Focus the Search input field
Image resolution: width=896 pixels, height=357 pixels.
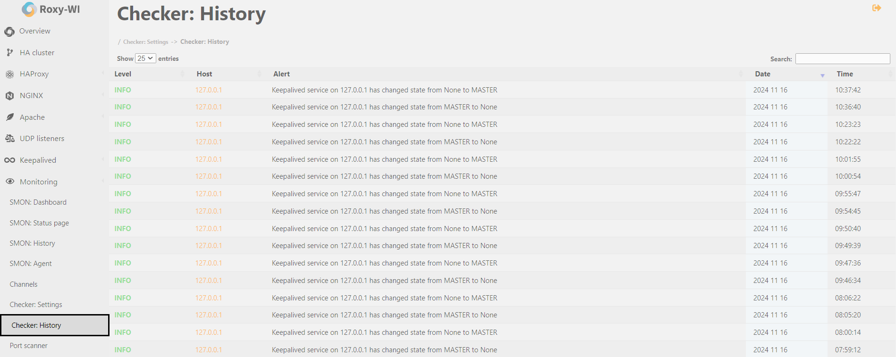pos(843,58)
